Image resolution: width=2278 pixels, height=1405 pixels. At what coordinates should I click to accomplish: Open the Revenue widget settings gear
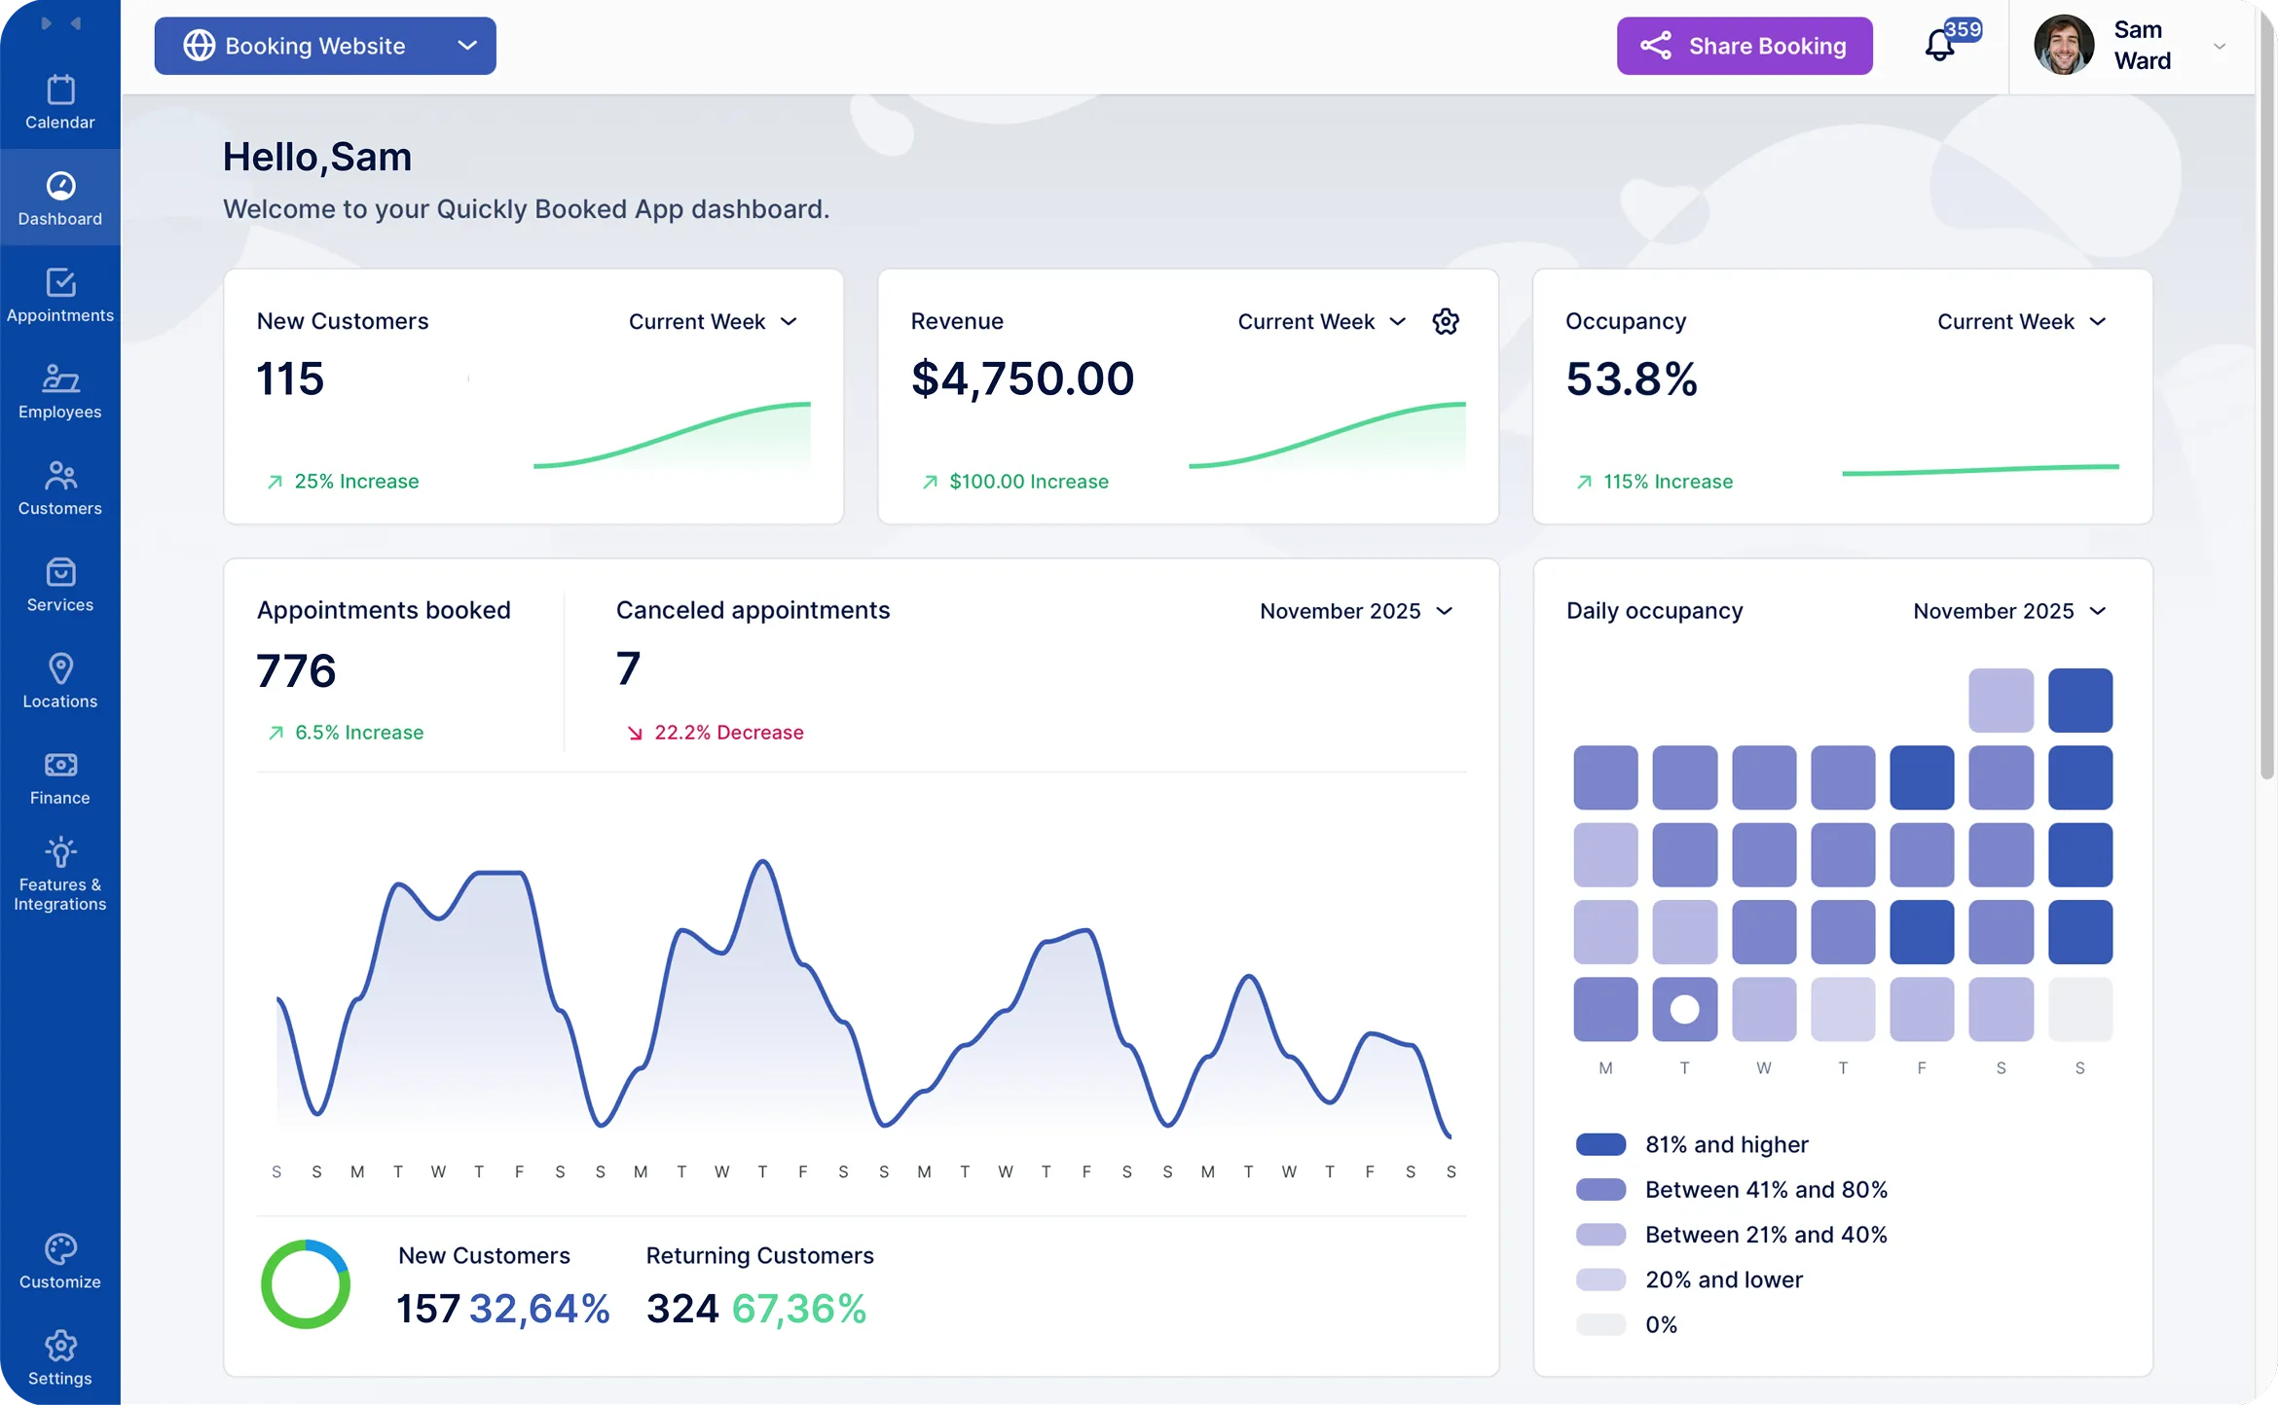tap(1446, 321)
